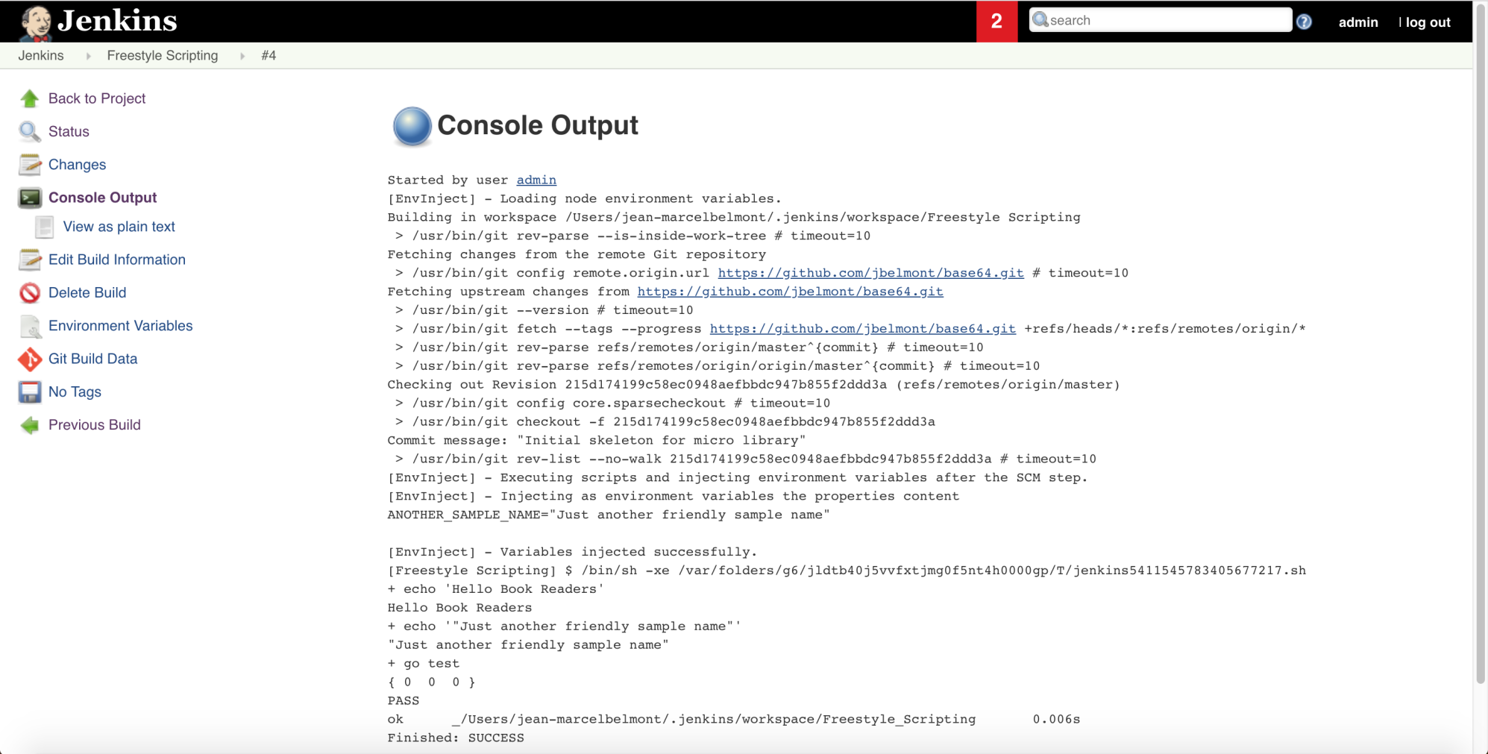Select Console Output in sidebar

(x=102, y=198)
